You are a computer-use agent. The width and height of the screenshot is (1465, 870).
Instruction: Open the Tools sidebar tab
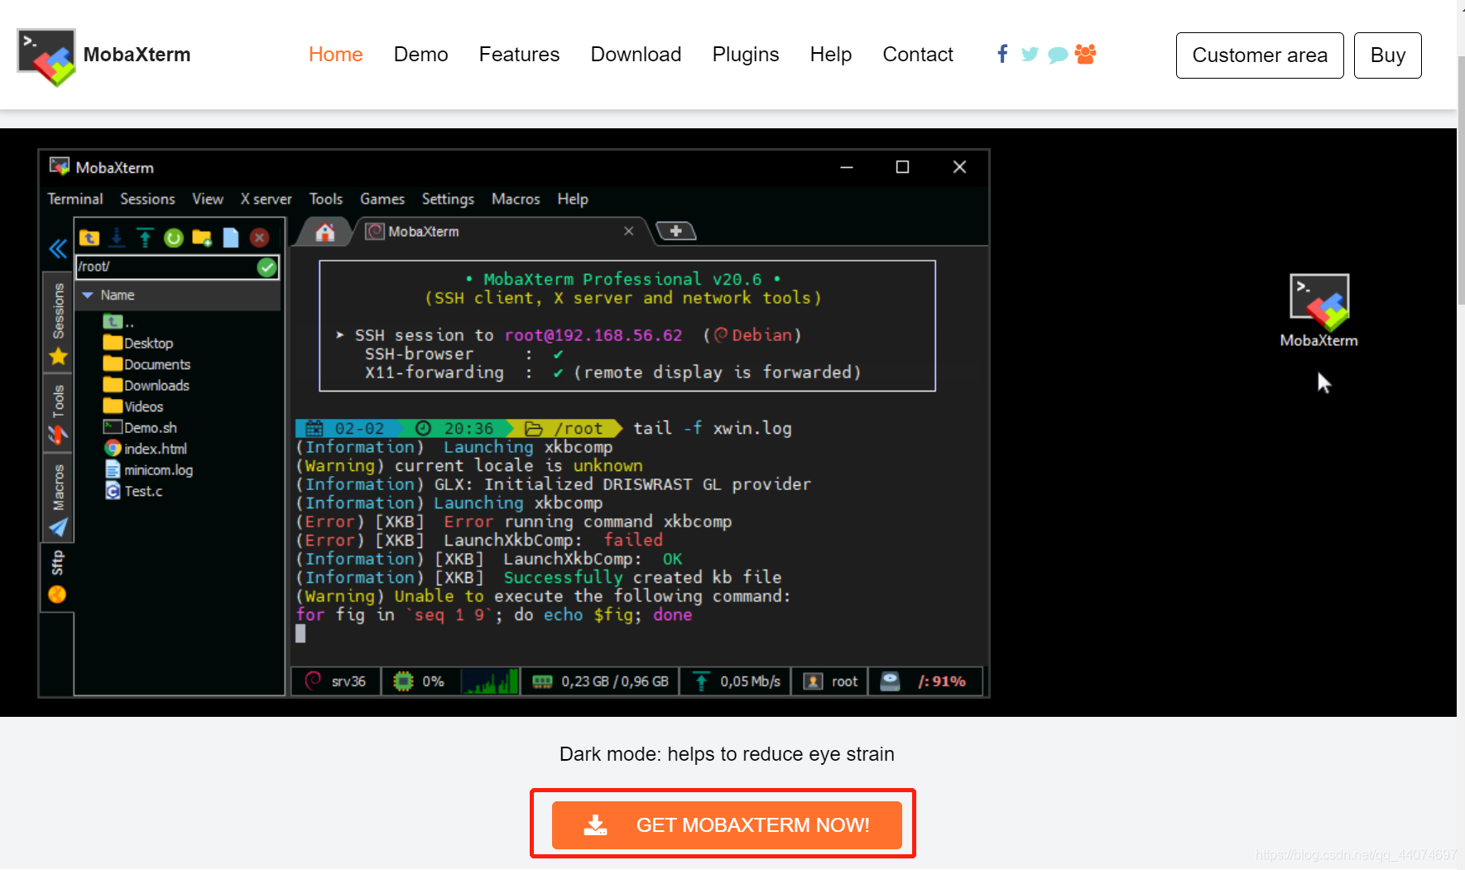[58, 412]
